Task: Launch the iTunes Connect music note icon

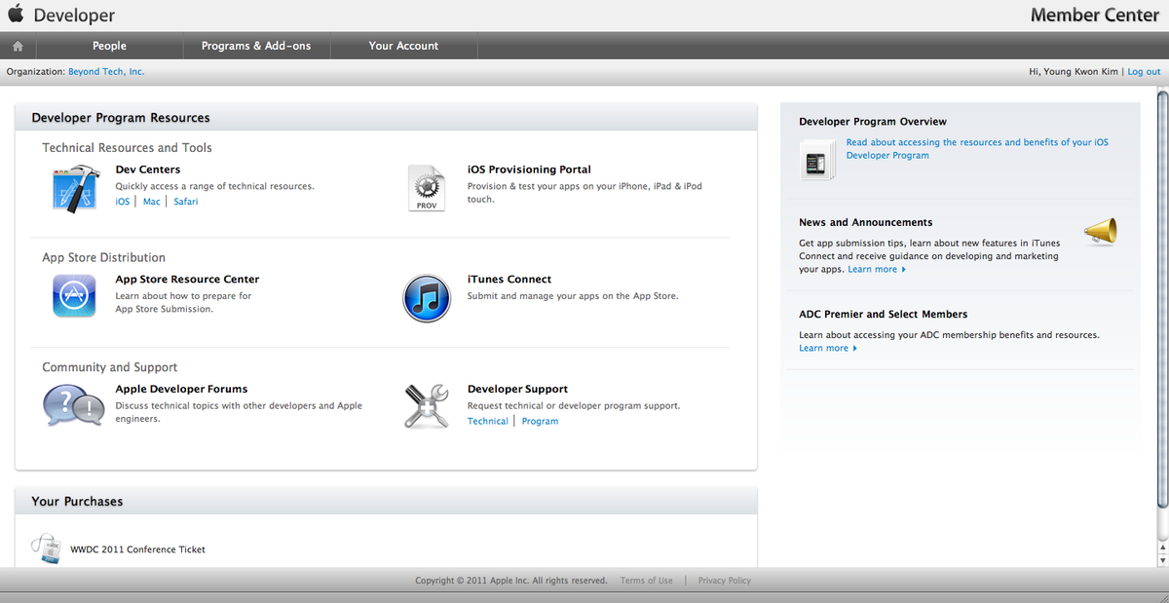Action: click(x=427, y=297)
